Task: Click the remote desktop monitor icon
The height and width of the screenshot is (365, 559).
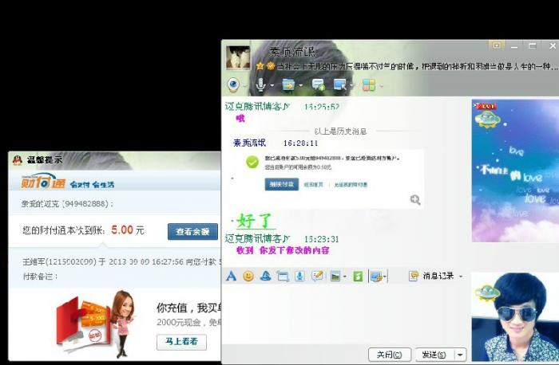Action: click(x=339, y=84)
